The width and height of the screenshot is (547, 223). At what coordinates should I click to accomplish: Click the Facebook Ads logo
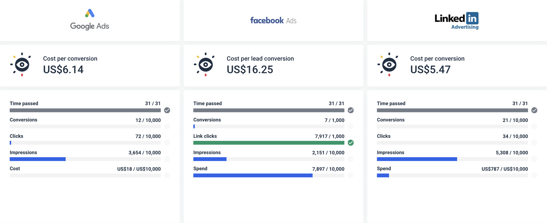pos(273,20)
